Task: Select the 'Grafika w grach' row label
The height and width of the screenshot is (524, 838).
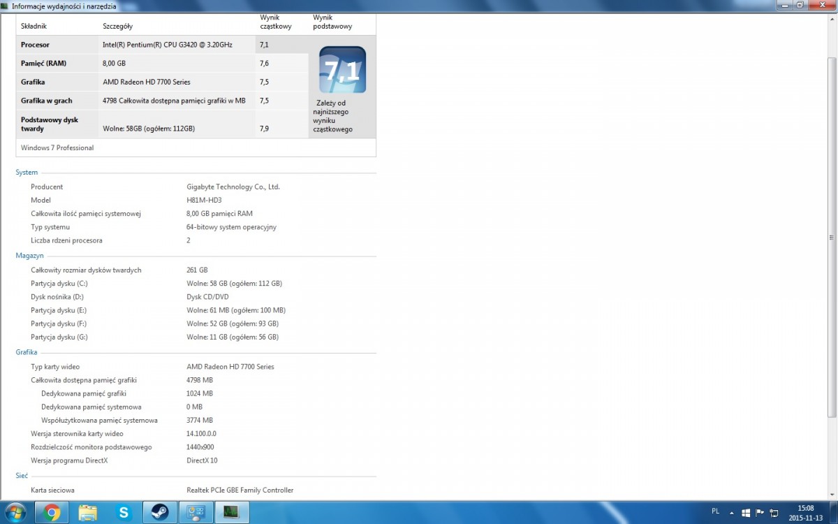Action: (46, 101)
